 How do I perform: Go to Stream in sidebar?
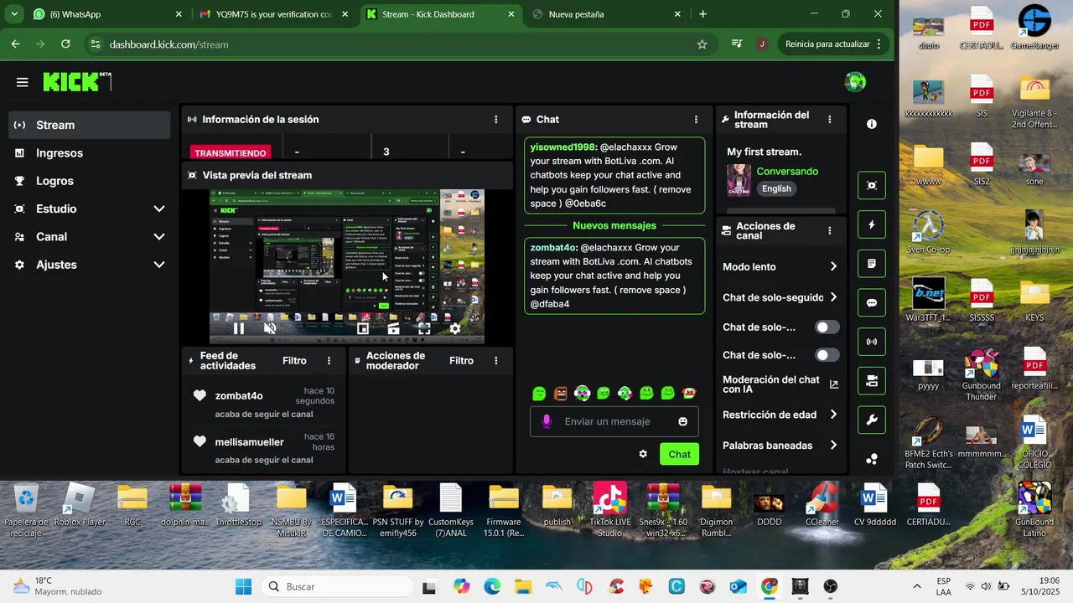(89, 125)
